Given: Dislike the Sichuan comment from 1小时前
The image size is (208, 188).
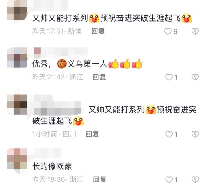Looking at the screenshot, I should [x=195, y=134].
